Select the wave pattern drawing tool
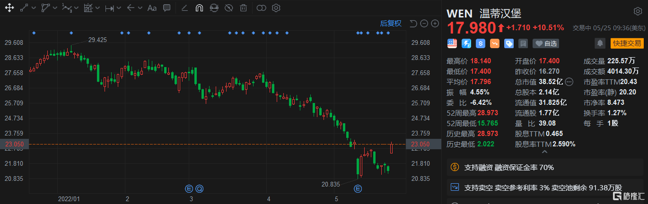This screenshot has height=204, width=648. point(67,8)
